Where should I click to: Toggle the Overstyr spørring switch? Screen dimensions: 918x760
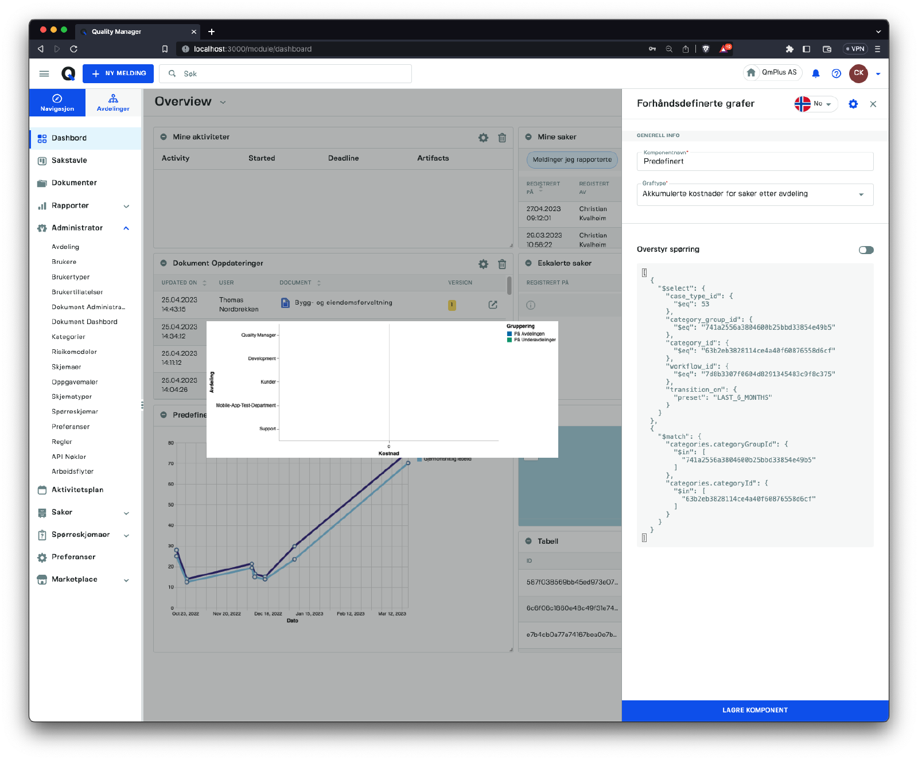[x=866, y=250]
